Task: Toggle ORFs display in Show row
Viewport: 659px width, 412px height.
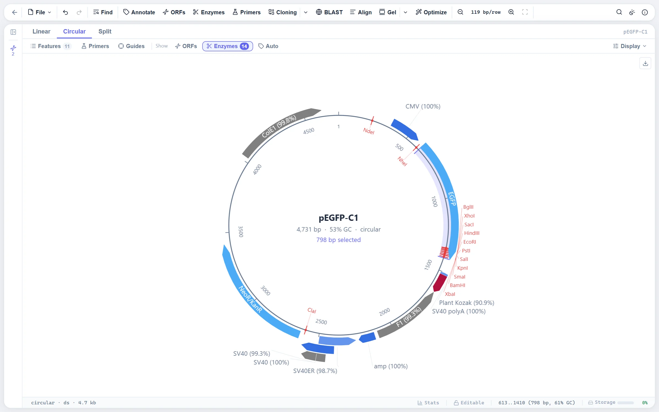Action: click(x=186, y=46)
